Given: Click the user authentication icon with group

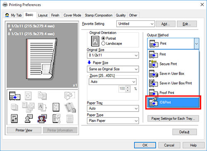Looking at the screenshot, I should (x=42, y=119).
